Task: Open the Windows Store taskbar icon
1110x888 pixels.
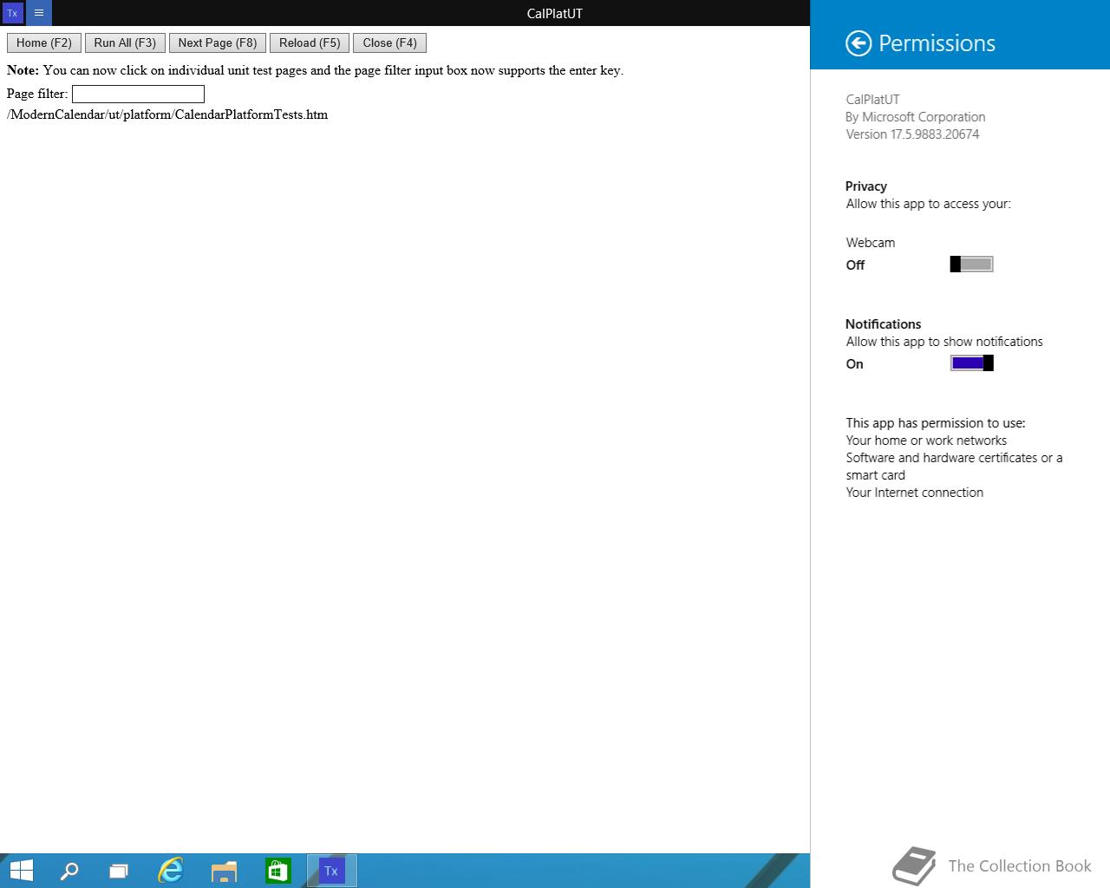Action: coord(277,871)
